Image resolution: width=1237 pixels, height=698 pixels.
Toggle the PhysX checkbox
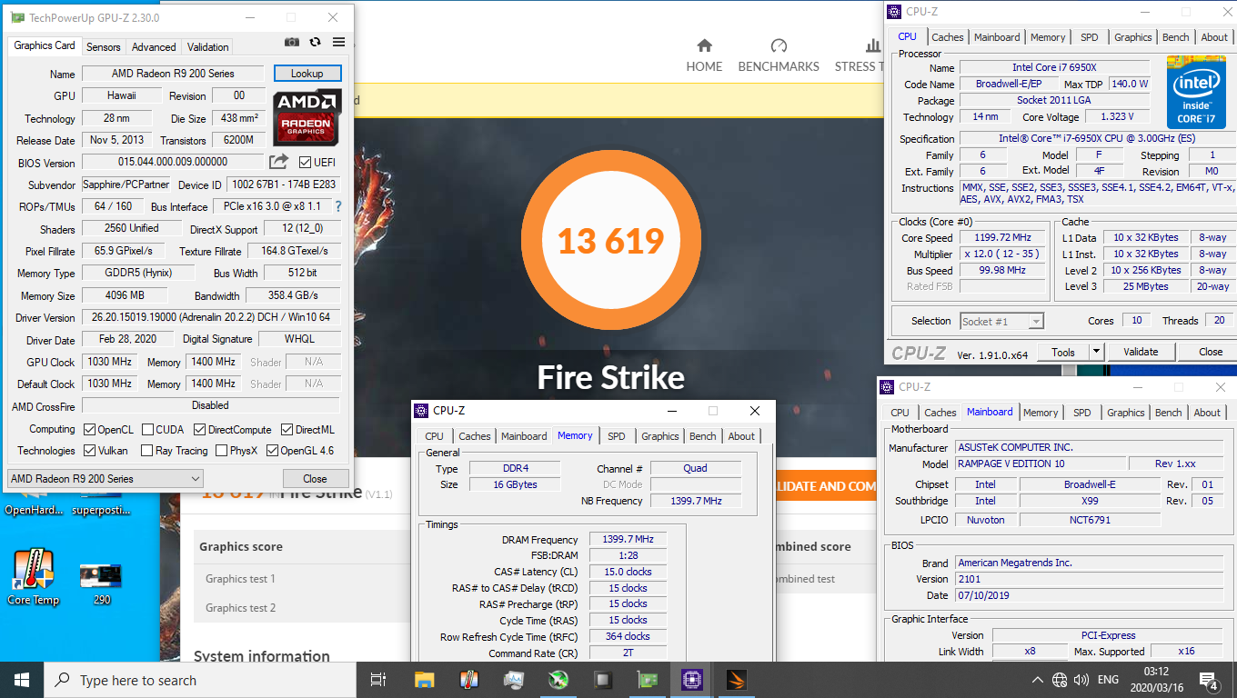point(221,451)
